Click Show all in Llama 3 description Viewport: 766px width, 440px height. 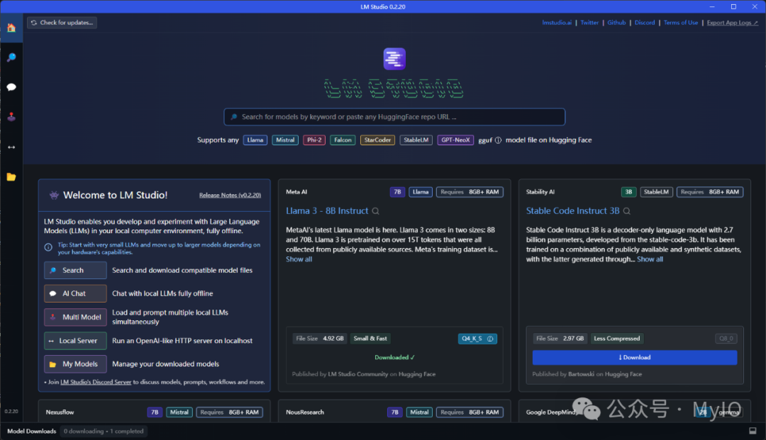pos(299,259)
